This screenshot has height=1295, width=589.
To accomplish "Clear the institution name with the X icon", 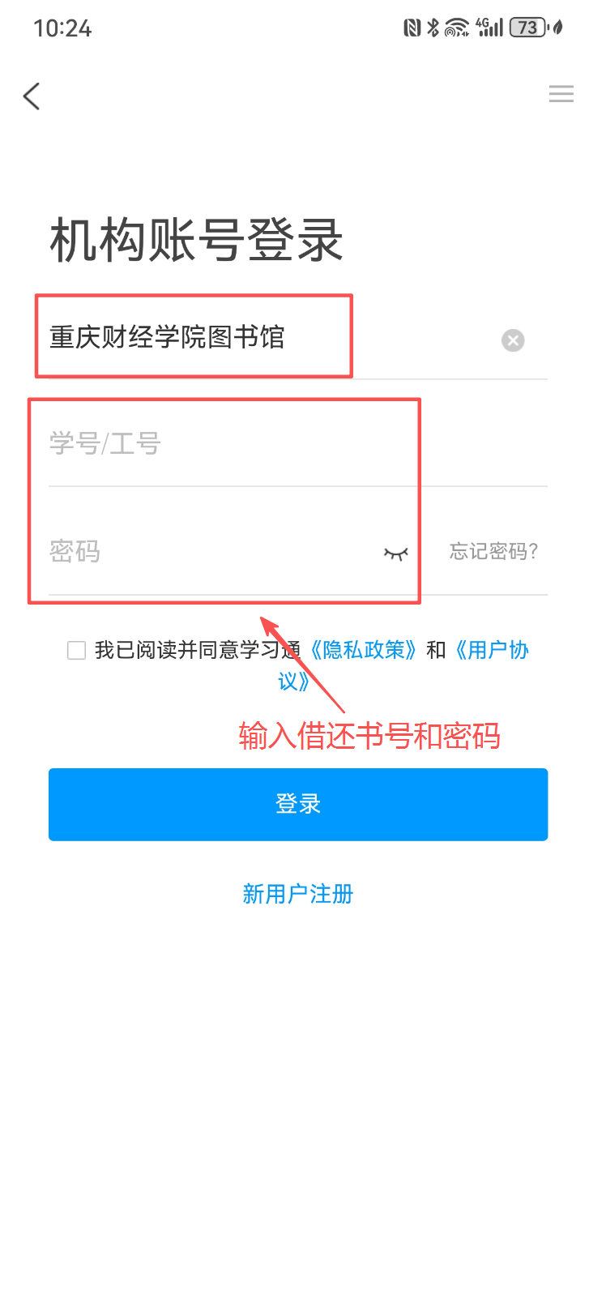I will click(x=513, y=340).
